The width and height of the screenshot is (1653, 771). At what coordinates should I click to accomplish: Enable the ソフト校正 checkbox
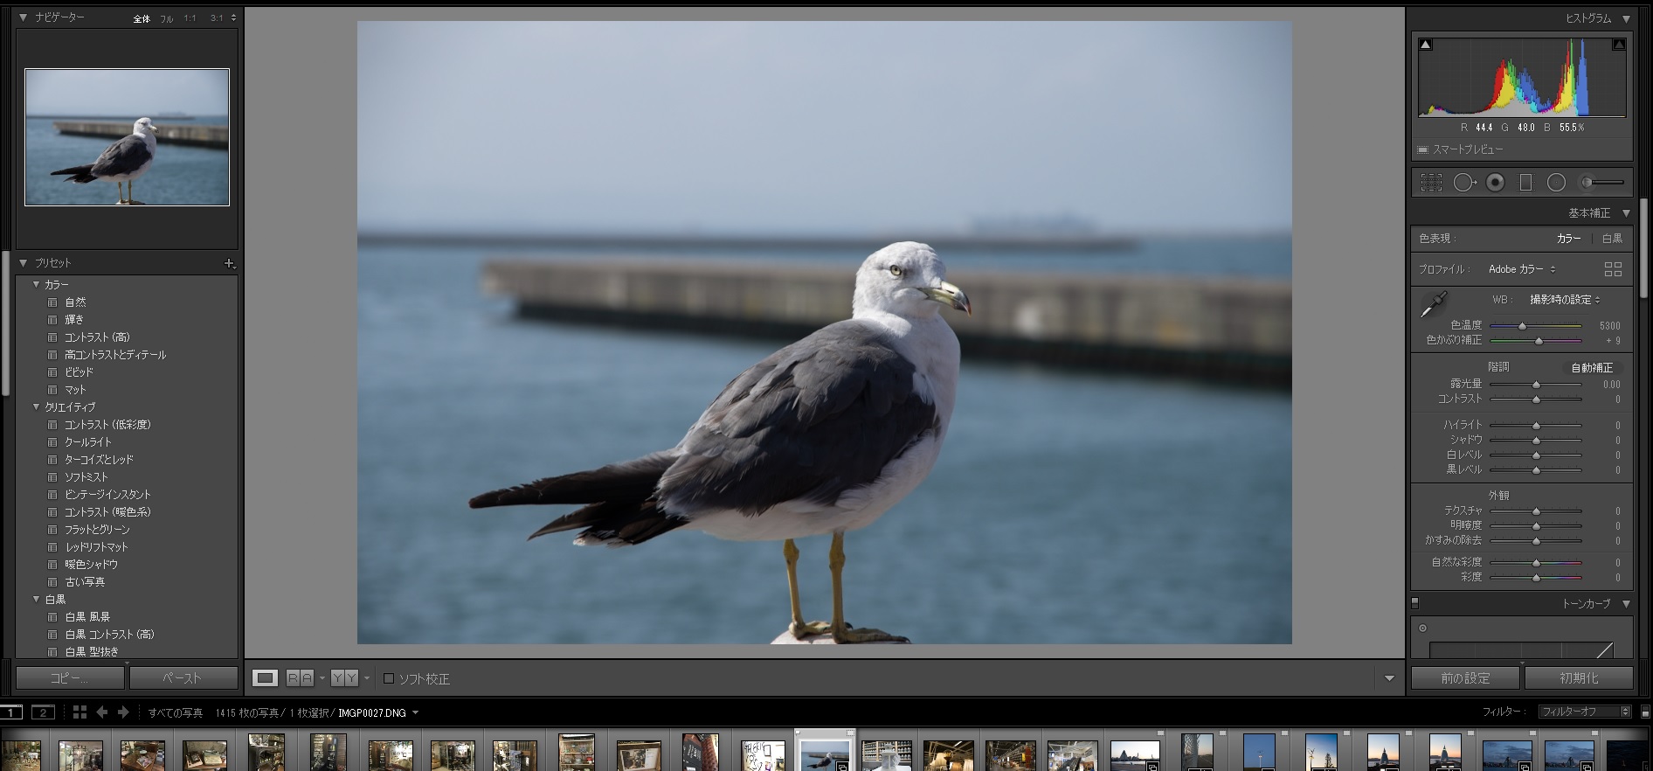(x=390, y=678)
